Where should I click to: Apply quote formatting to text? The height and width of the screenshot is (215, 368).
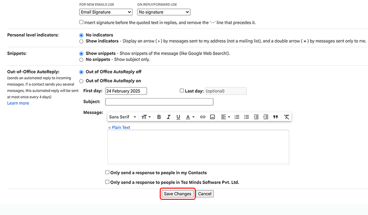(x=276, y=117)
